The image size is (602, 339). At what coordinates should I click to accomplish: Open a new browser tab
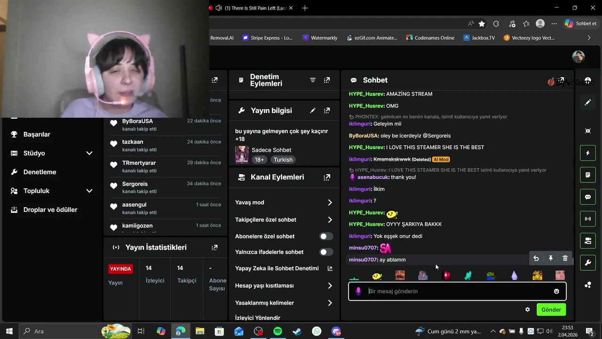tap(305, 8)
